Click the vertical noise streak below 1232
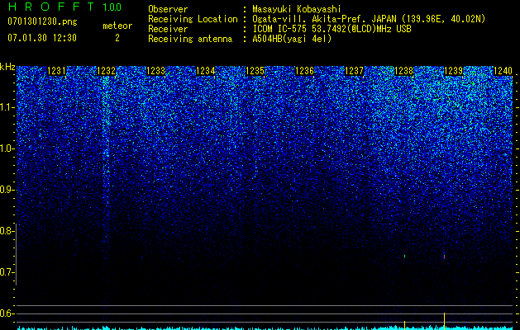Image resolution: width=520 pixels, height=330 pixels. coord(106,159)
